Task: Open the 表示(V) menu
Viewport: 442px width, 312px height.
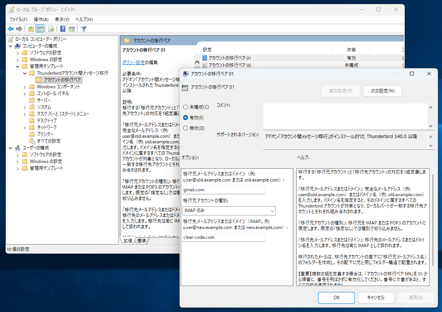Action: (x=62, y=20)
